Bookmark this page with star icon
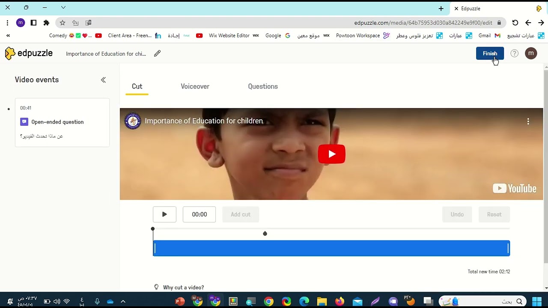The image size is (548, 308). pos(62,23)
